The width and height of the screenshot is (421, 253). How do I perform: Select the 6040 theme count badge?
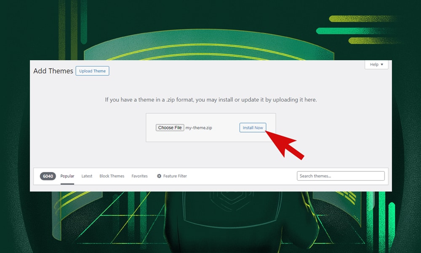[x=48, y=176]
